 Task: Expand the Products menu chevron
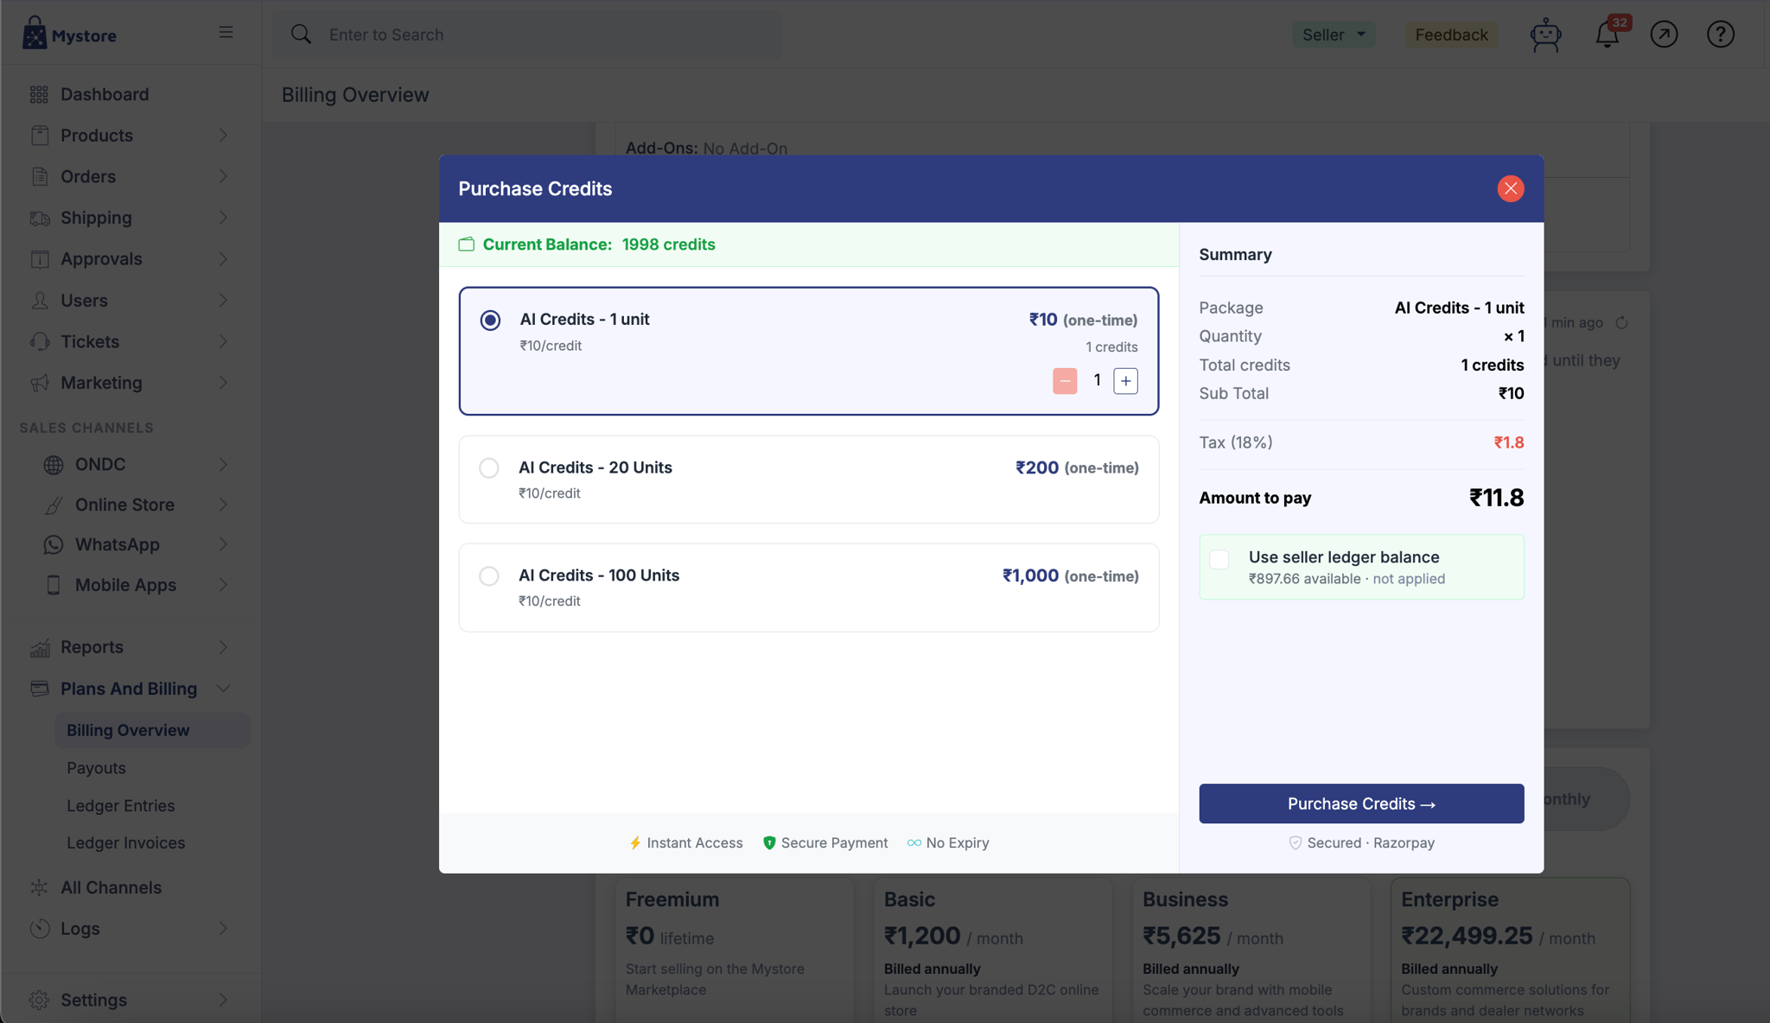(x=223, y=136)
